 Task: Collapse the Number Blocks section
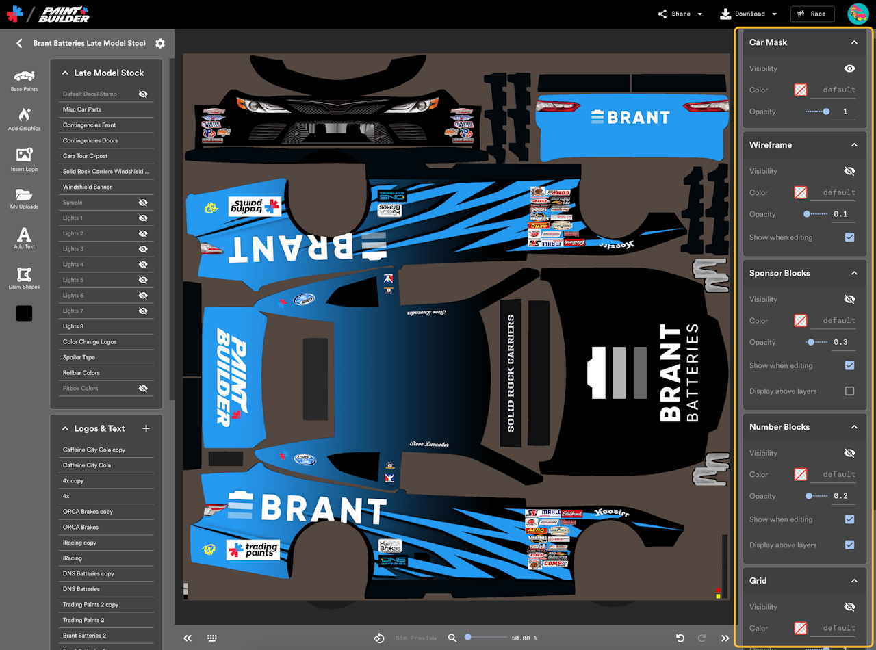point(854,427)
